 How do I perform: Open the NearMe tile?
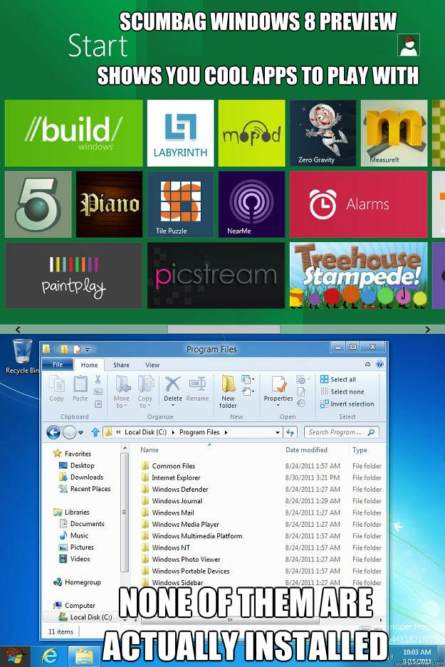pos(251,204)
